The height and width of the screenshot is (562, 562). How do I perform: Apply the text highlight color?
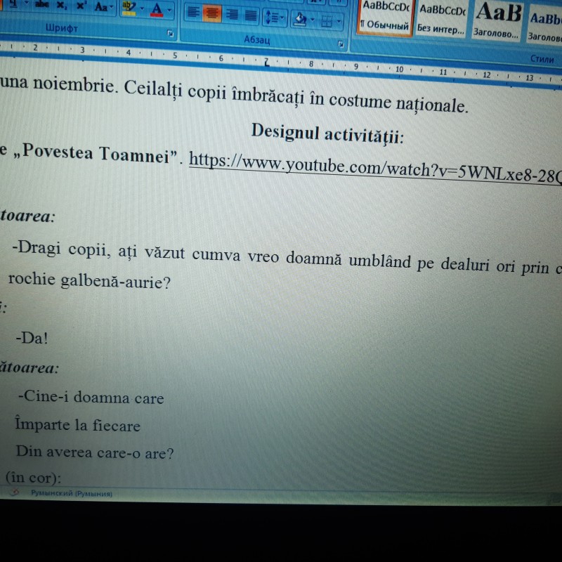(x=128, y=7)
